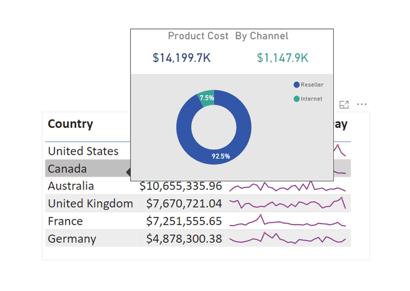The height and width of the screenshot is (291, 410).
Task: Click the $14,199.7K Reseller cost total
Action: point(181,58)
